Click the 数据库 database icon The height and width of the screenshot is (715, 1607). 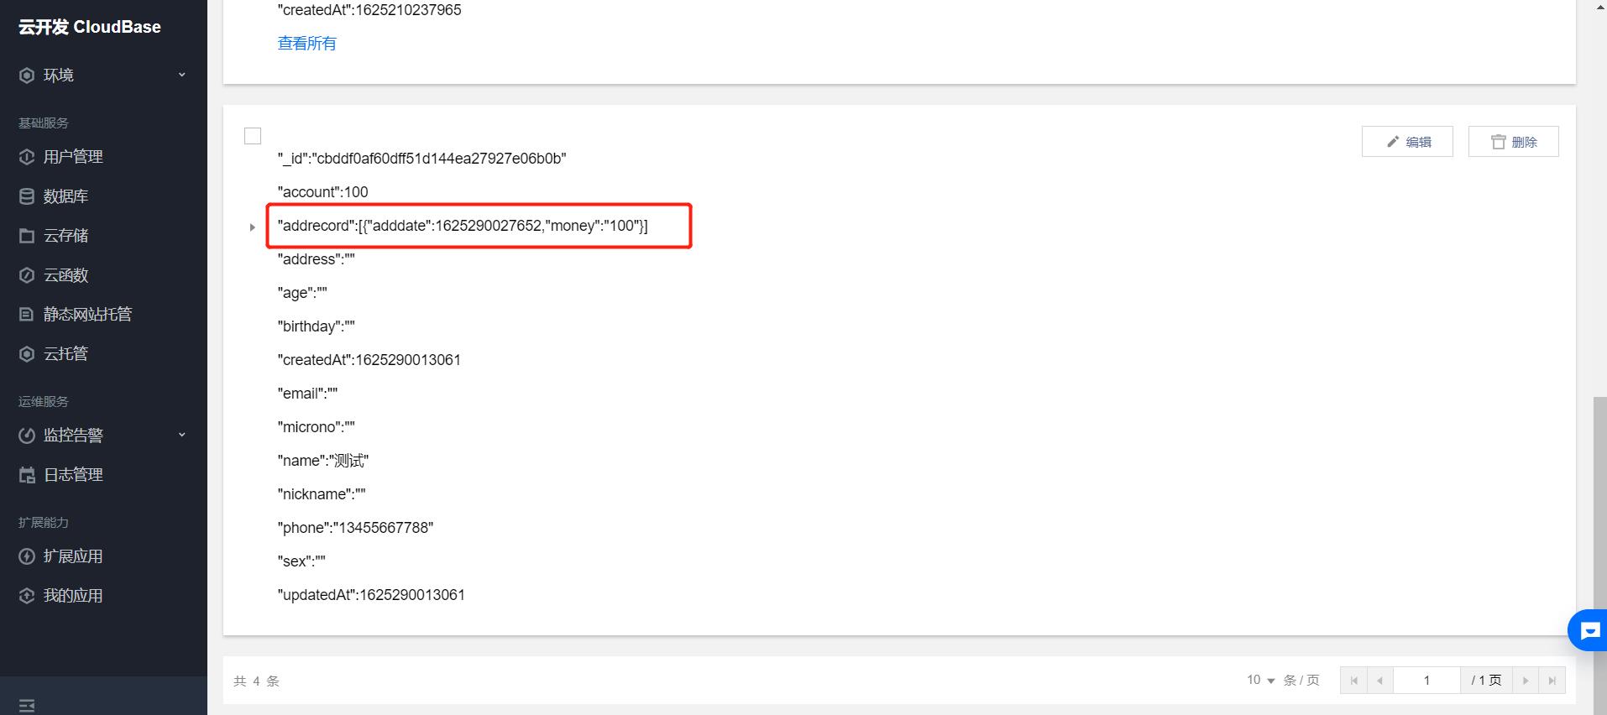click(x=27, y=196)
